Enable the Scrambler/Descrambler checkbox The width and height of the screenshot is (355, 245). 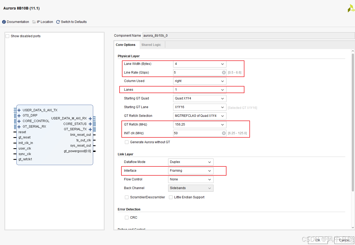127,197
